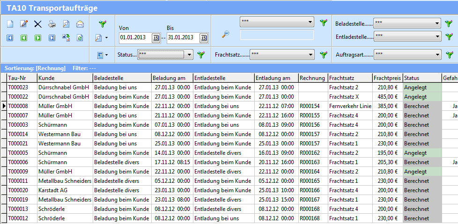Click the Frachtpreis column header
The height and width of the screenshot is (224, 458).
[387, 78]
